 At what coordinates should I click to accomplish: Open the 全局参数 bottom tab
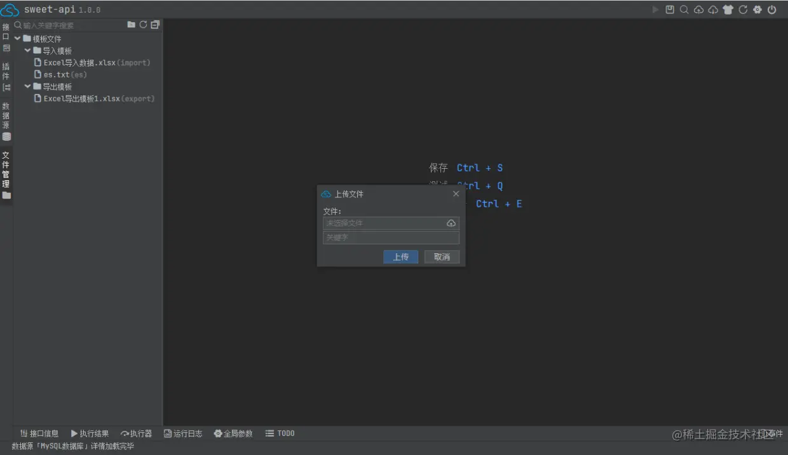click(233, 433)
